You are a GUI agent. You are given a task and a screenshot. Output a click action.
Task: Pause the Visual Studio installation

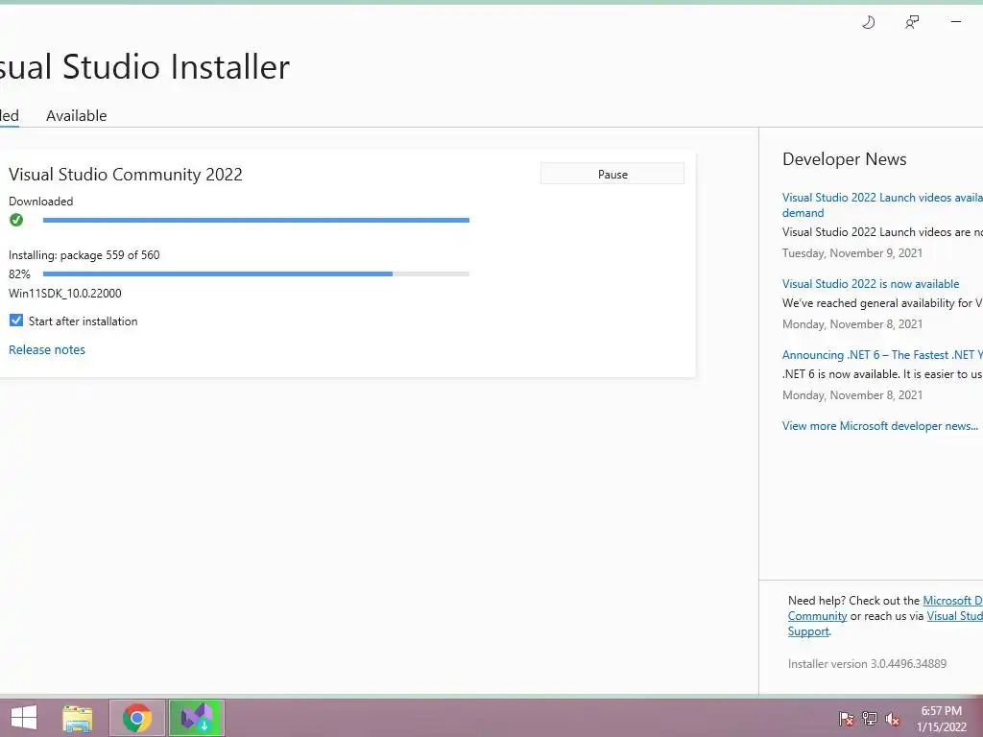[612, 175]
